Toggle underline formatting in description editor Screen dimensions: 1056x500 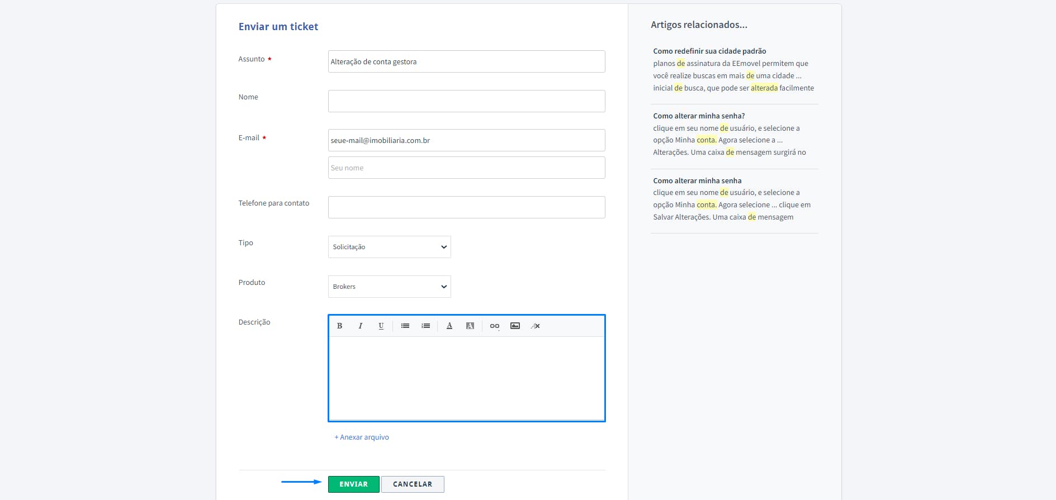[381, 326]
